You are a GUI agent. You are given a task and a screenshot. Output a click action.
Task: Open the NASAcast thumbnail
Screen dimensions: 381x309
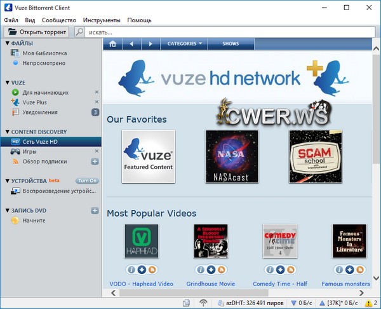tap(232, 156)
